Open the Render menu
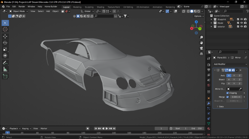Viewport: 249px width, 139px height. (x=22, y=6)
